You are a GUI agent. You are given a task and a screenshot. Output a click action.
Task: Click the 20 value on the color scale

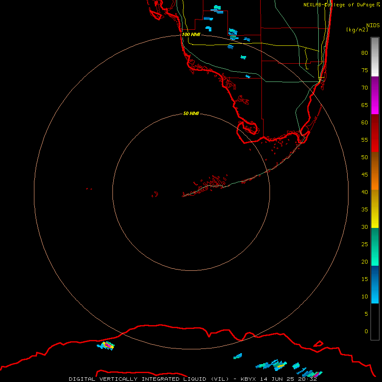[x=365, y=261]
